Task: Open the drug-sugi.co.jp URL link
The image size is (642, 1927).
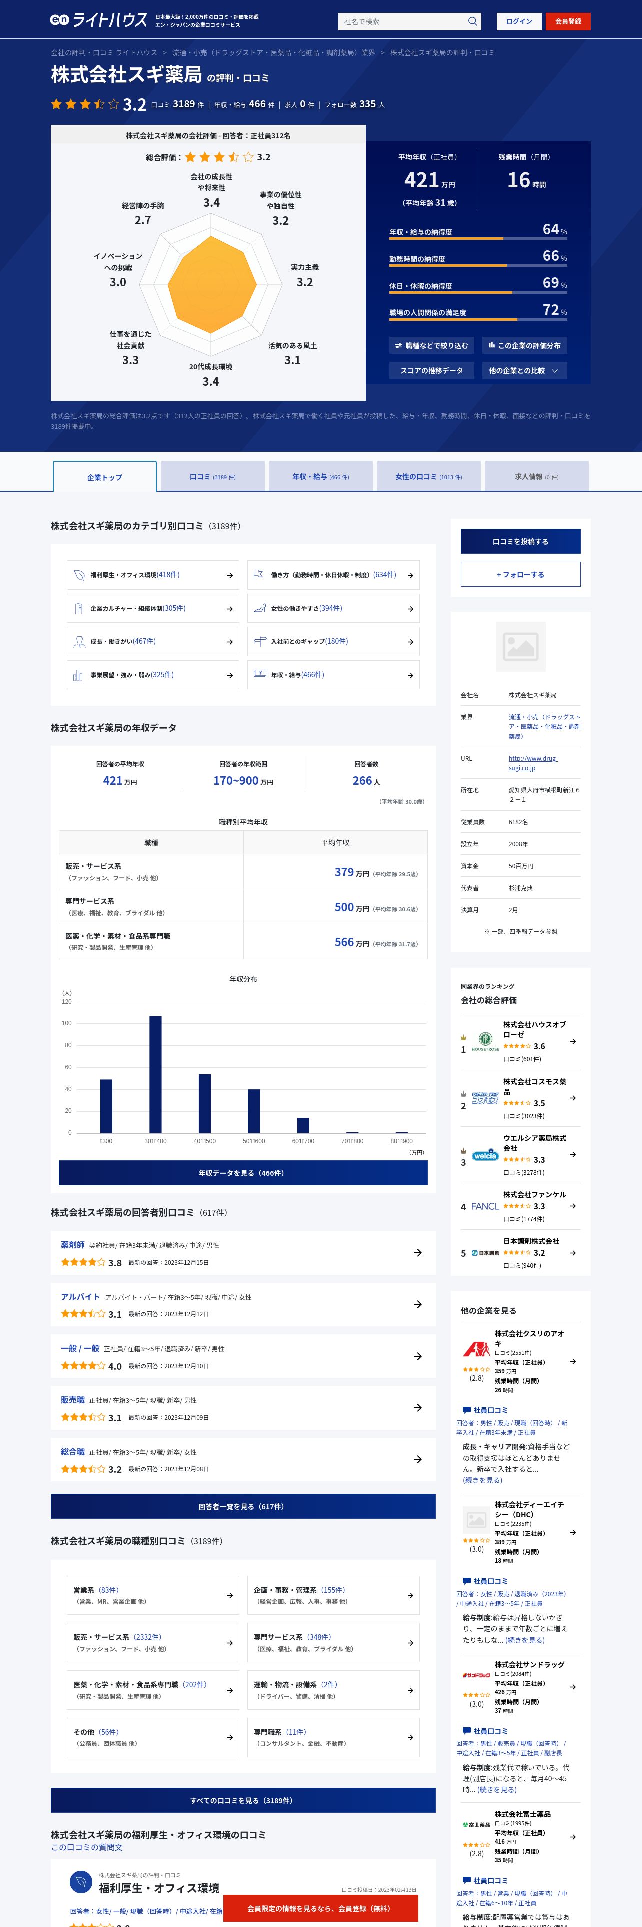Action: 533,763
